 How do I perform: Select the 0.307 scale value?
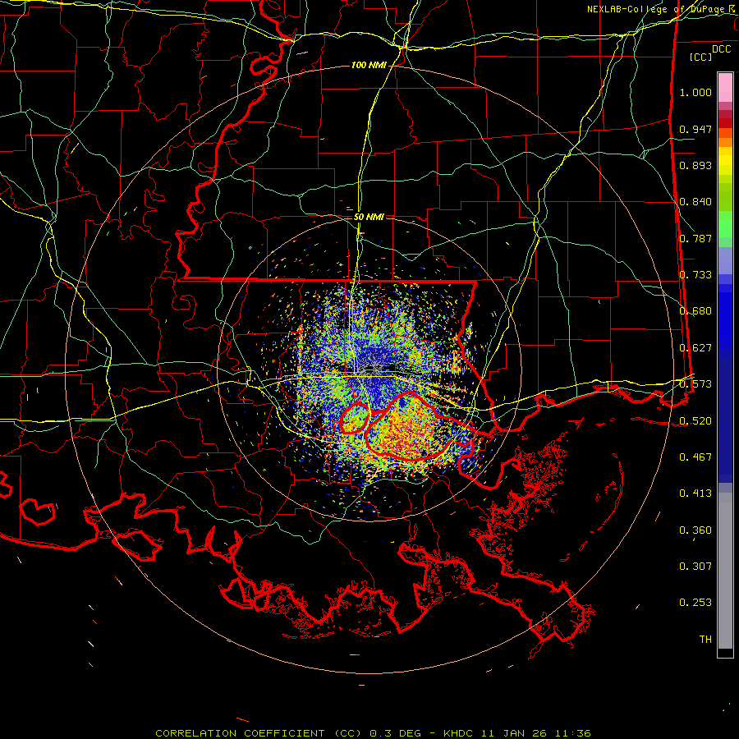[x=695, y=567]
